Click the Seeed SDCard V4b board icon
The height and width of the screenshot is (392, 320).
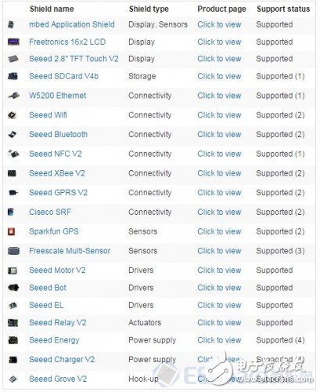pyautogui.click(x=13, y=76)
